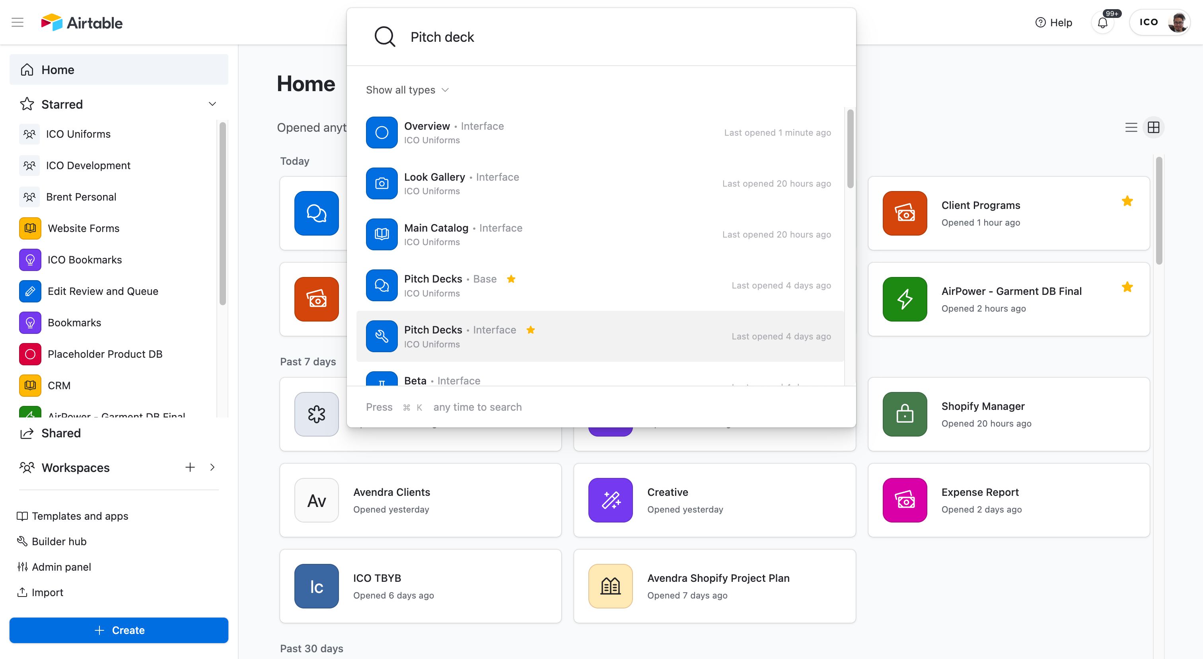Click the notifications bell icon
Image resolution: width=1203 pixels, height=659 pixels.
(1102, 22)
